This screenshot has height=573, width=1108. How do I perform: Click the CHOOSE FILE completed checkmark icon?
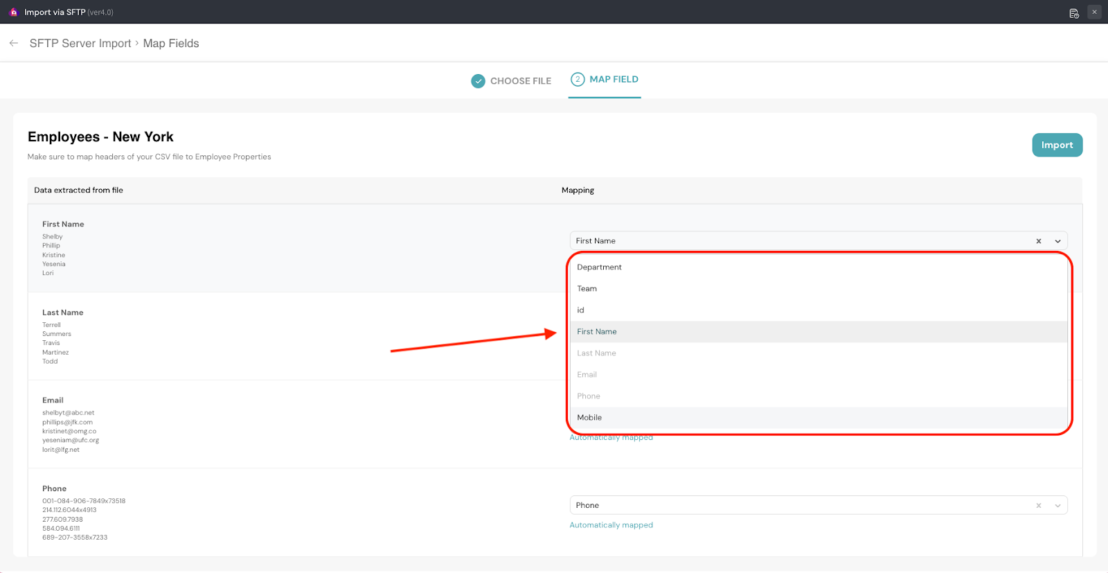478,81
